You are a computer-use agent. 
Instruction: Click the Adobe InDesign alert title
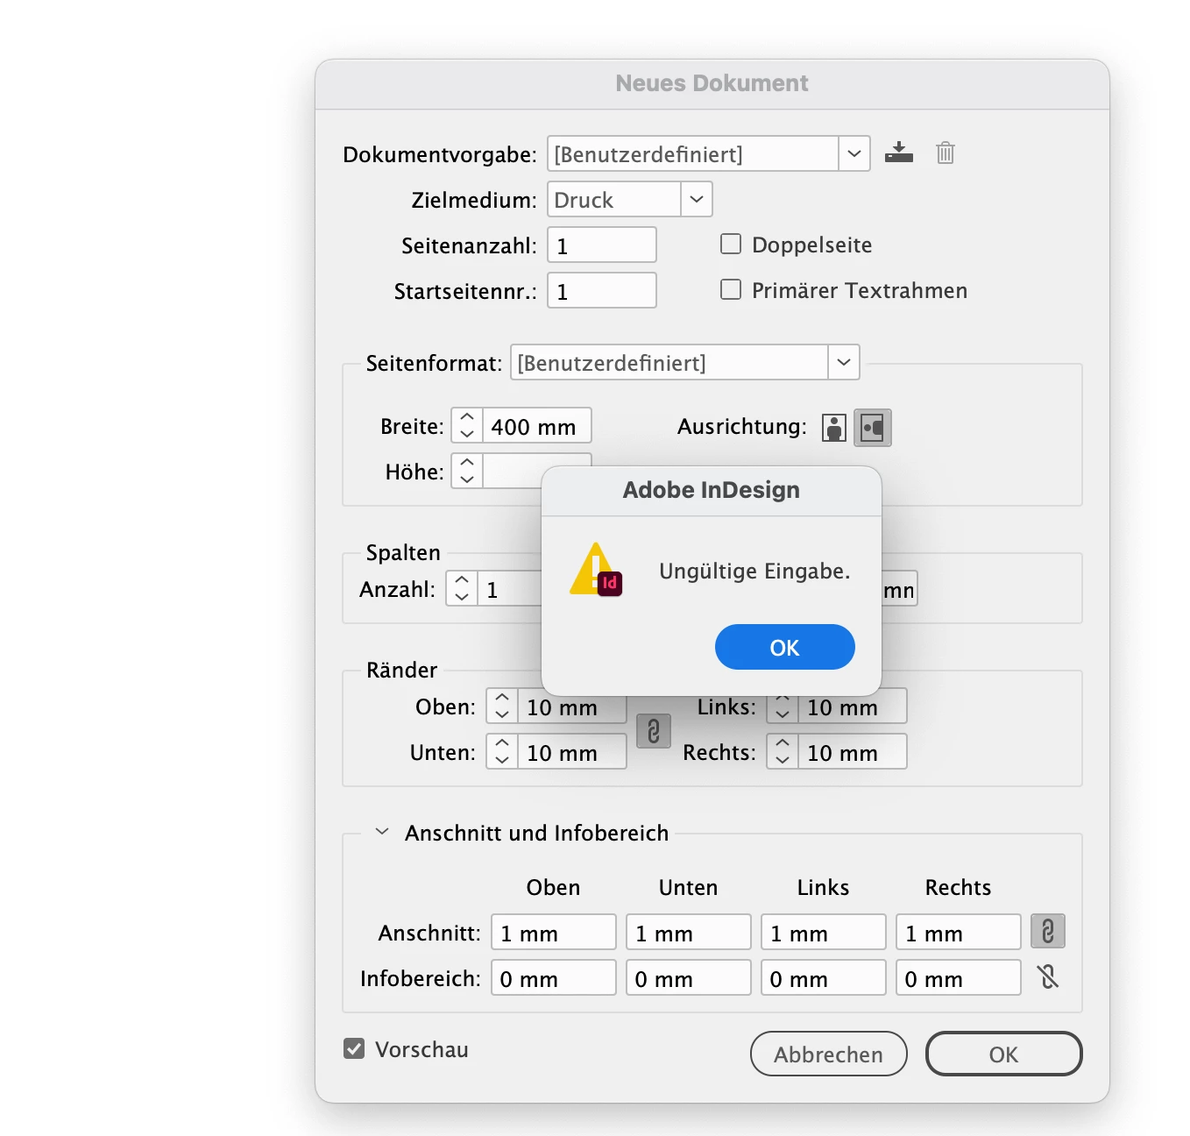coord(712,490)
